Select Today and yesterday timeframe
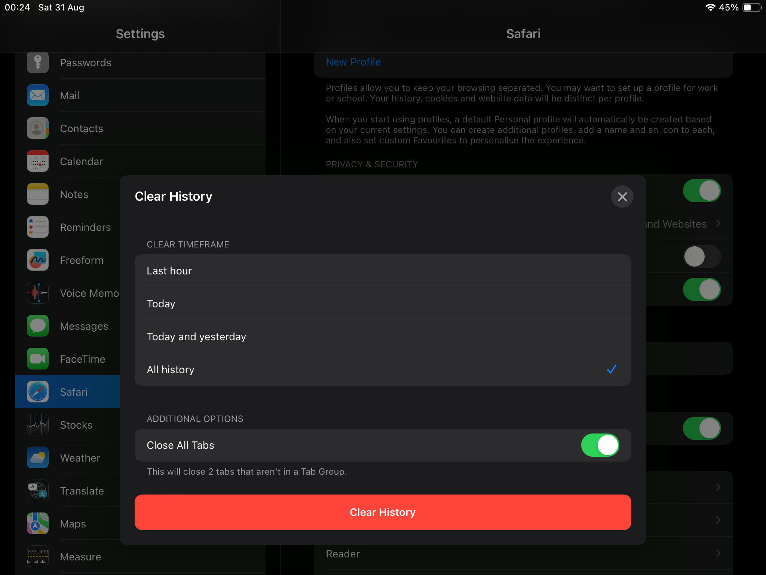The height and width of the screenshot is (575, 766). [x=383, y=337]
